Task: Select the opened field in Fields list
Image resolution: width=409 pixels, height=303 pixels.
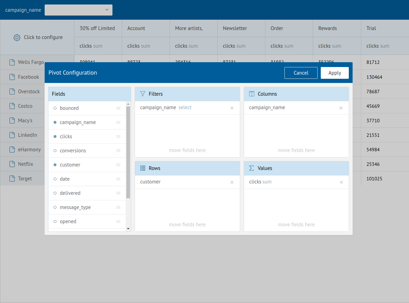Action: click(x=68, y=221)
